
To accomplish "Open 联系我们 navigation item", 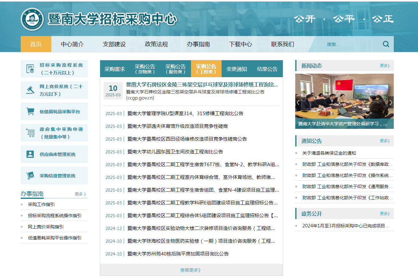I will pos(282,44).
